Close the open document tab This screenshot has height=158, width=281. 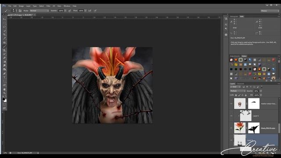tap(35, 15)
